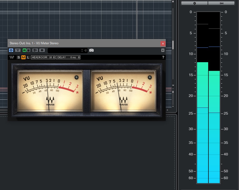Step through presets with preset arrows
Image resolution: width=239 pixels, height=190 pixels.
(82, 50)
